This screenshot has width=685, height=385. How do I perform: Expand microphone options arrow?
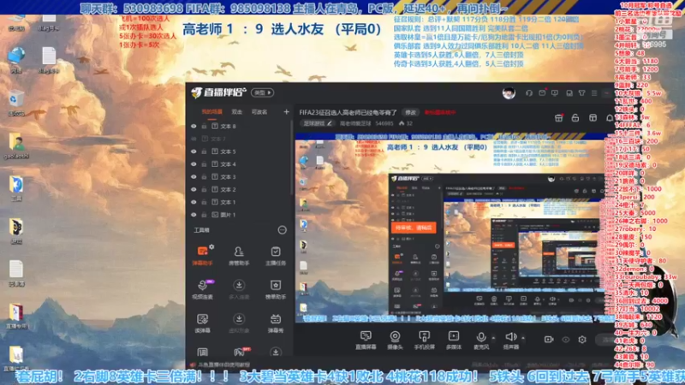click(494, 337)
